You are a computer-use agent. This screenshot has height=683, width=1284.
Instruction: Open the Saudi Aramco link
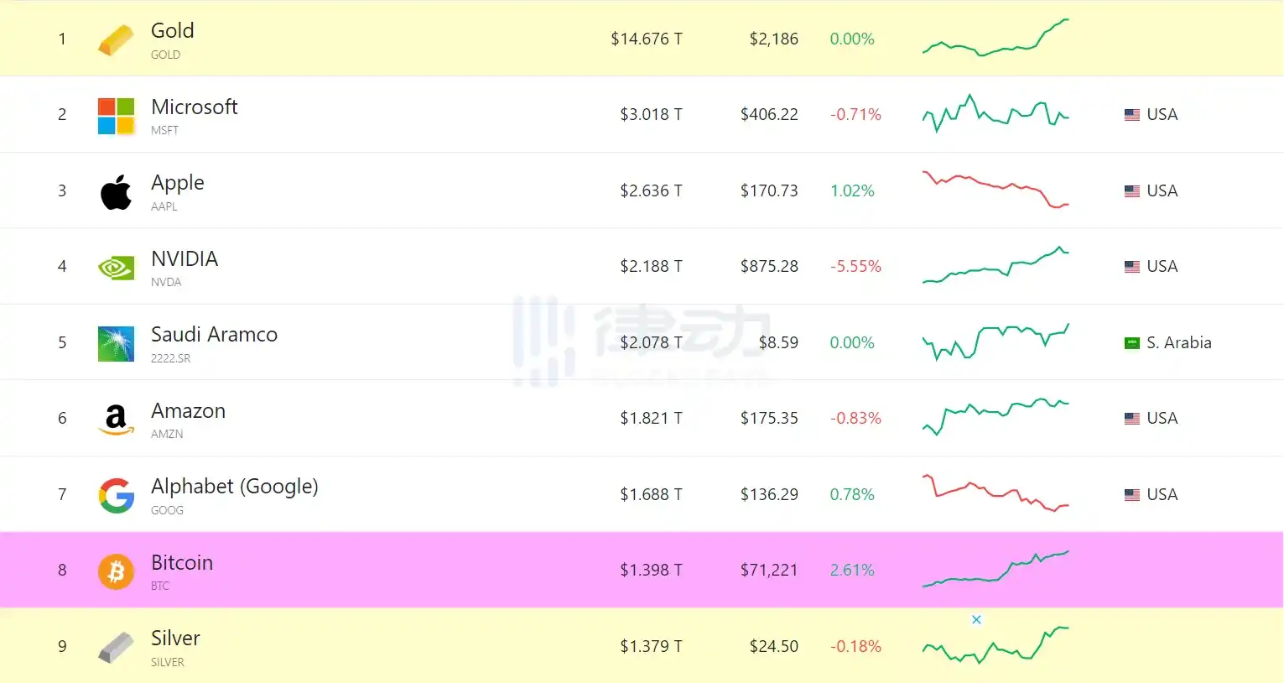coord(214,335)
